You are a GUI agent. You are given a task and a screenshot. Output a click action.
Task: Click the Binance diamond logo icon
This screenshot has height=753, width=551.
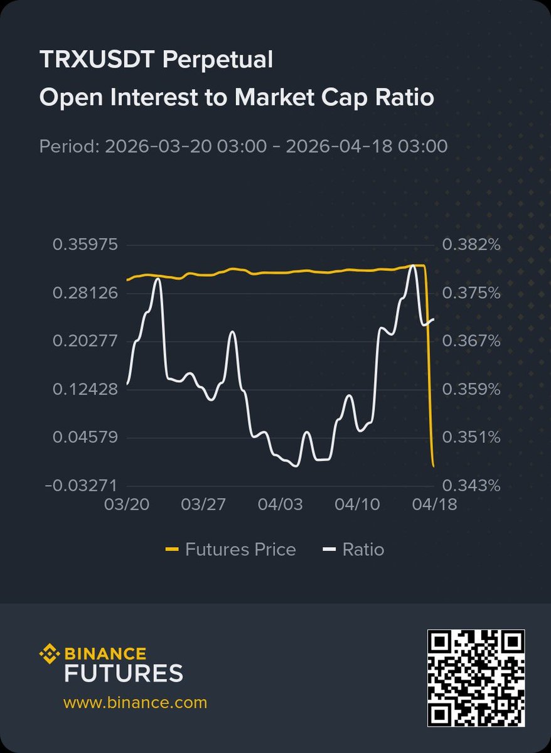[50, 655]
